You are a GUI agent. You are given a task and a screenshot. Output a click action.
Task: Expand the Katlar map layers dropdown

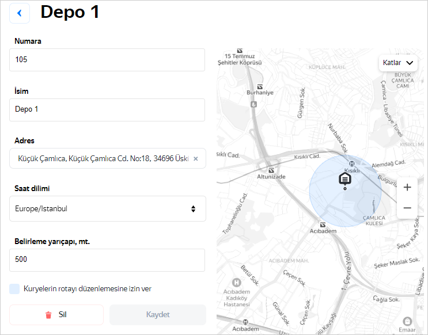click(398, 62)
